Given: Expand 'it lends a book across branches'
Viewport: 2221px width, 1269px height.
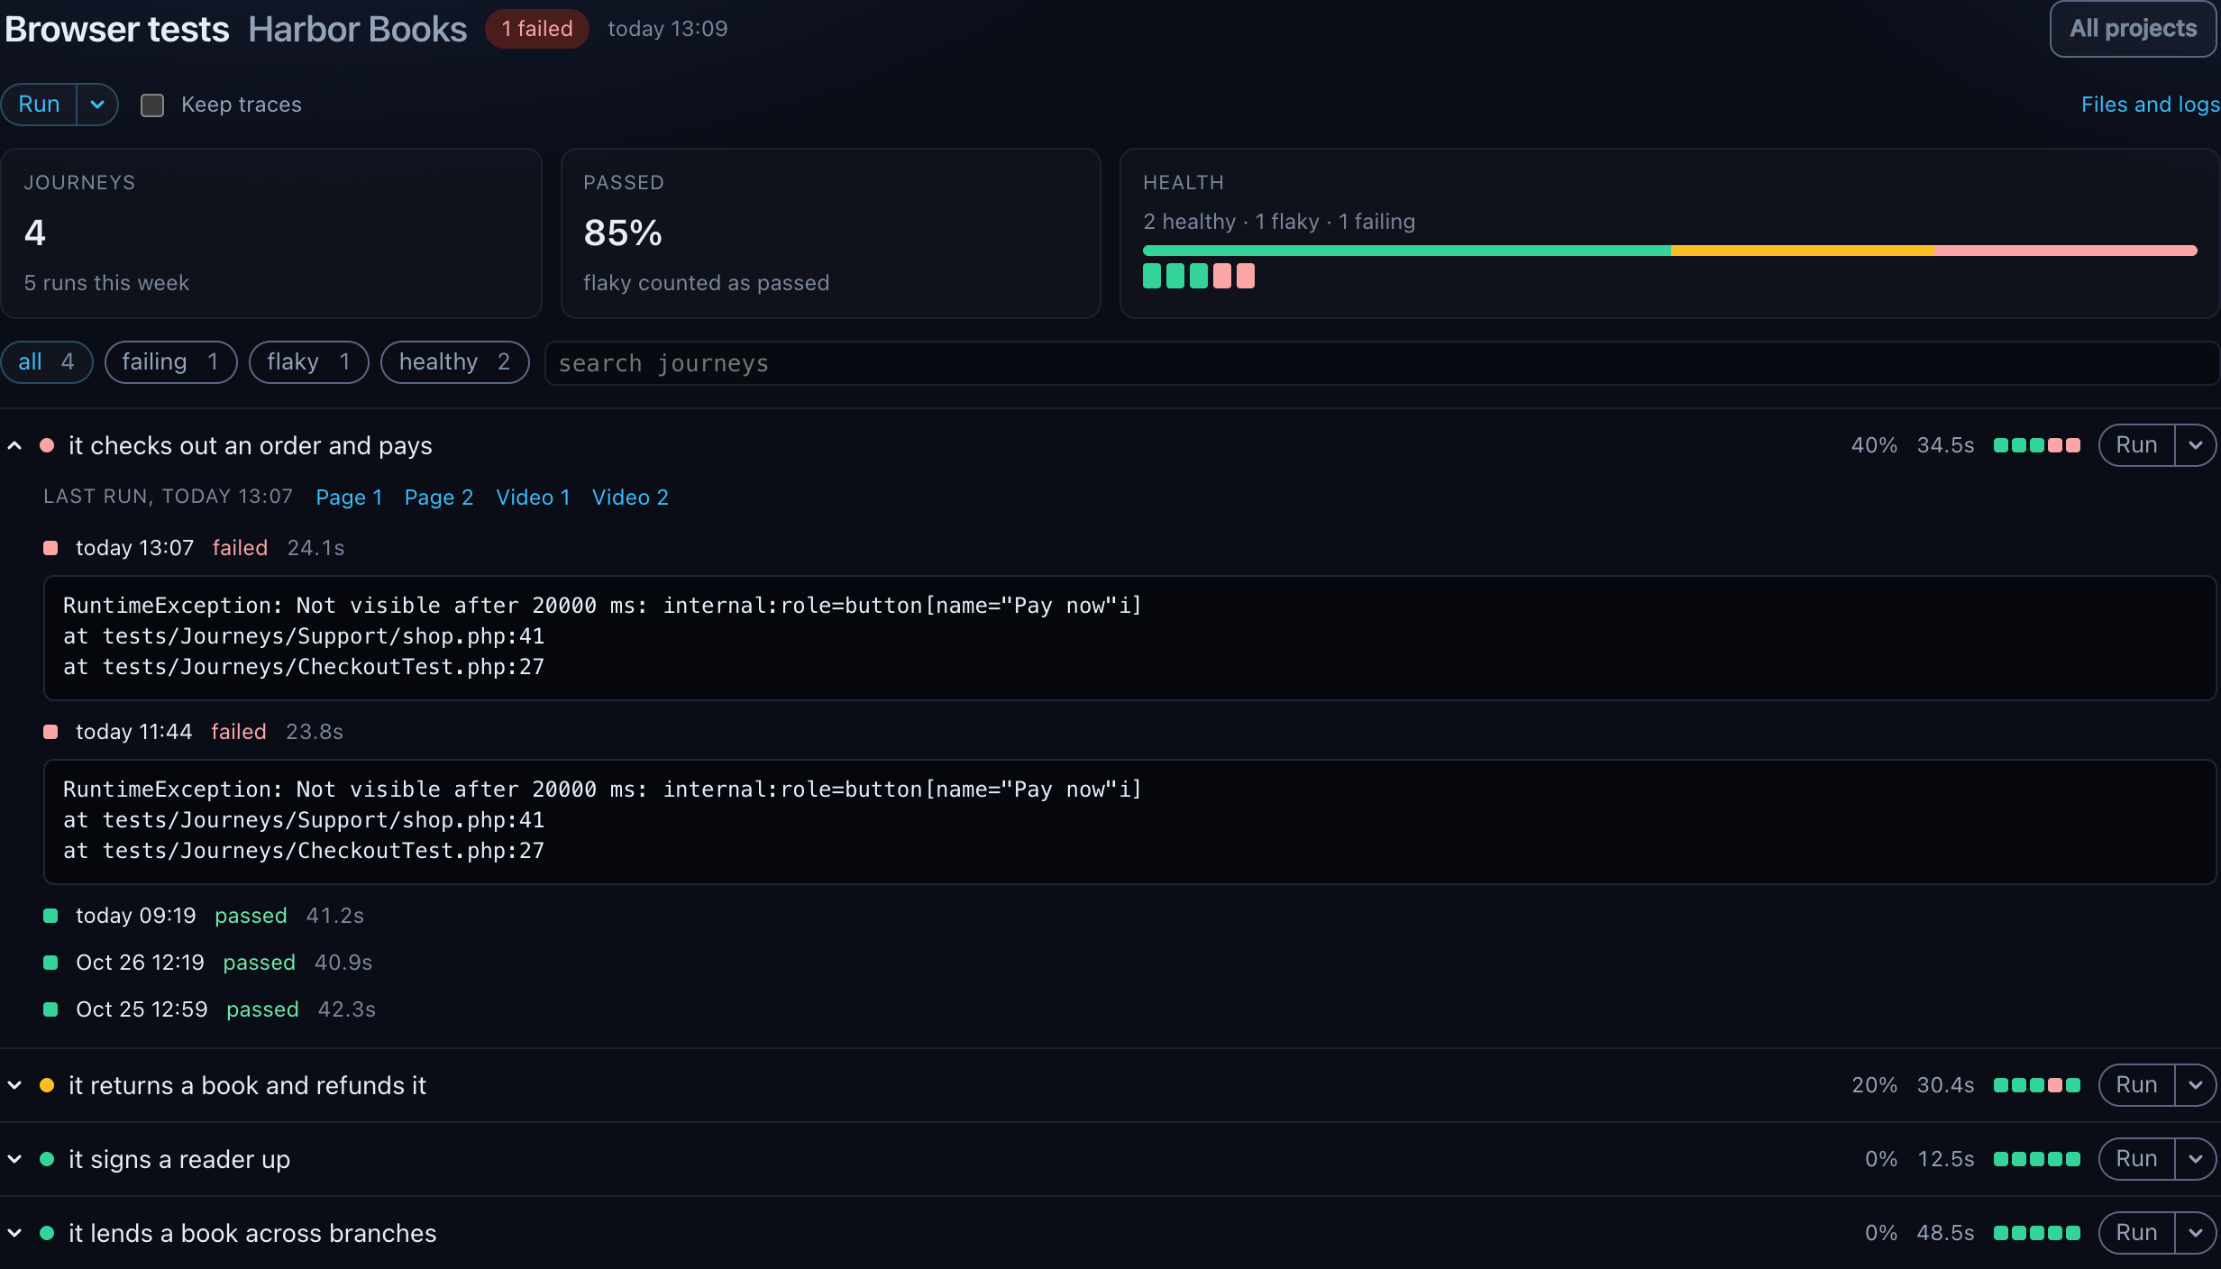Looking at the screenshot, I should click(14, 1234).
